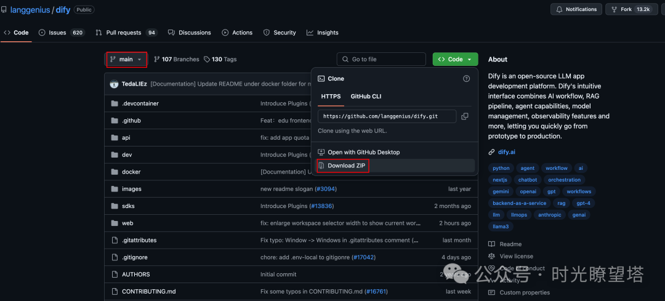Image resolution: width=665 pixels, height=301 pixels.
Task: Click the agent topic tag
Action: [x=528, y=168]
